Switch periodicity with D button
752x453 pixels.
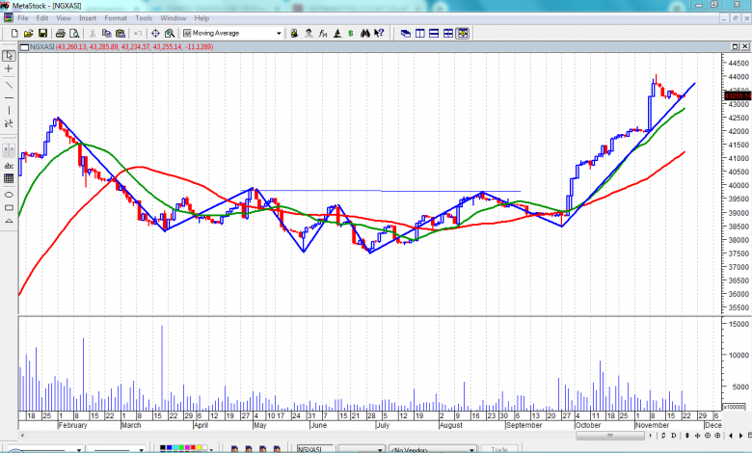673,436
